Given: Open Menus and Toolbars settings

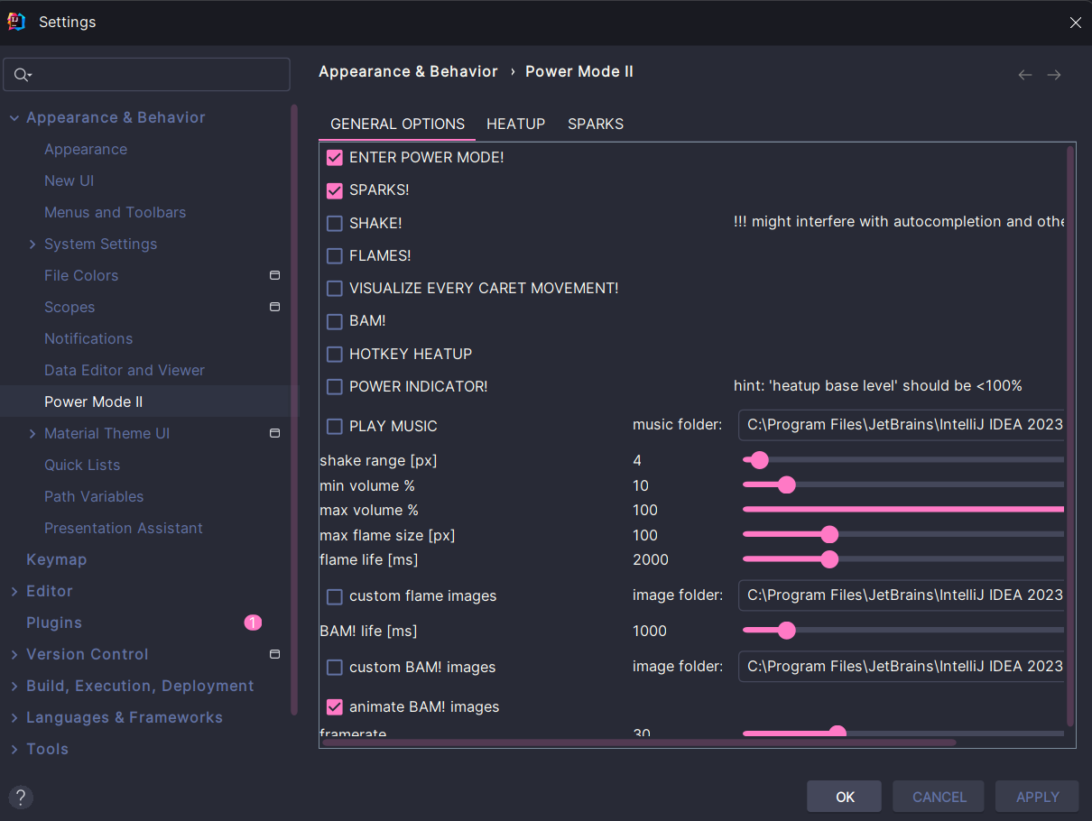Looking at the screenshot, I should [116, 212].
